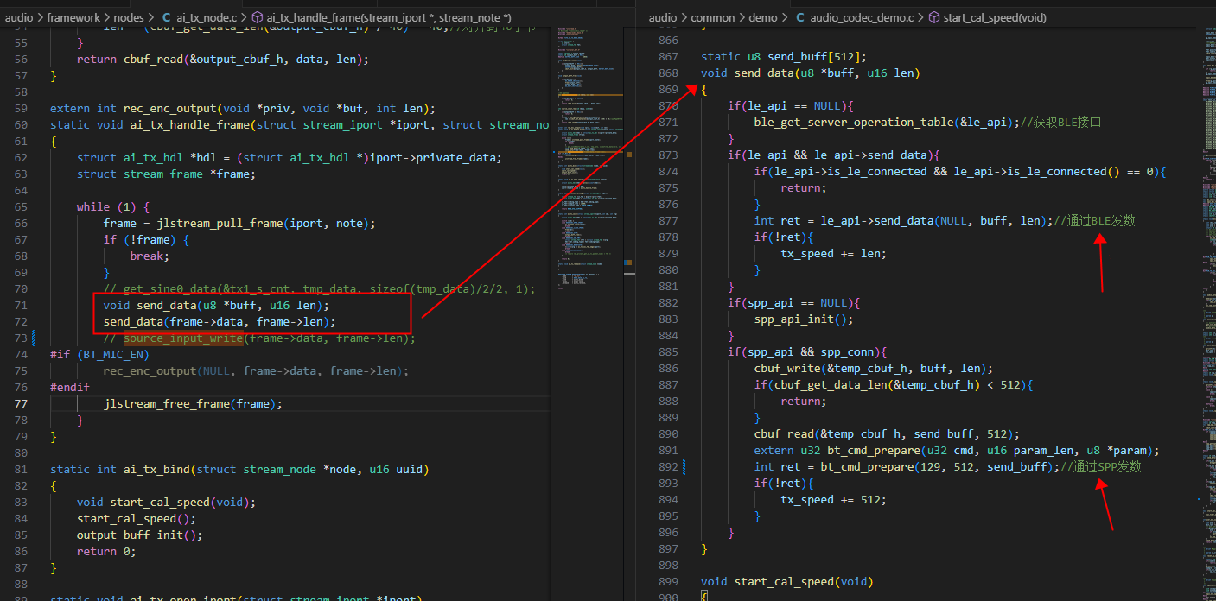This screenshot has width=1216, height=601.
Task: Click the 'while (1) {' loop line
Action: point(113,207)
